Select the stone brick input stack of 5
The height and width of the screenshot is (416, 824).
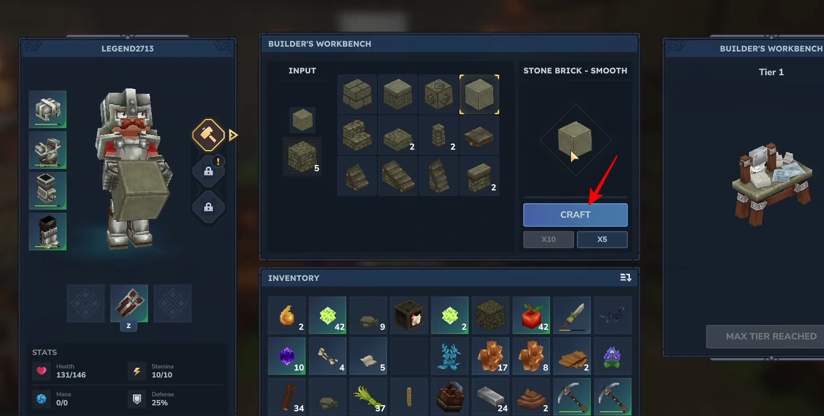[302, 157]
